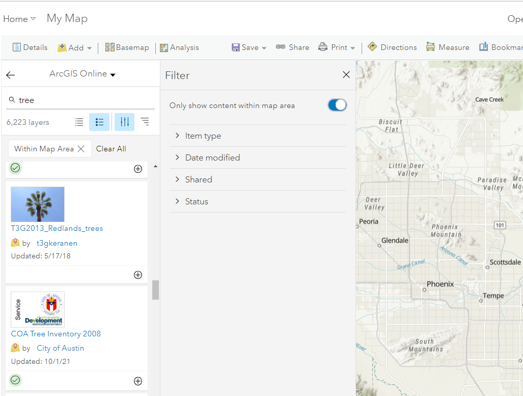The height and width of the screenshot is (396, 523).
Task: Open COA Tree Inventory 2008 thumbnail
Action: tap(38, 309)
